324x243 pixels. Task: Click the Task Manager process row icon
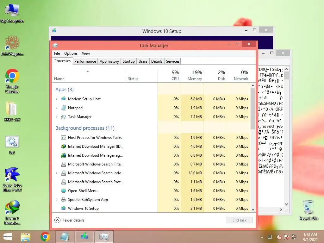(63, 117)
